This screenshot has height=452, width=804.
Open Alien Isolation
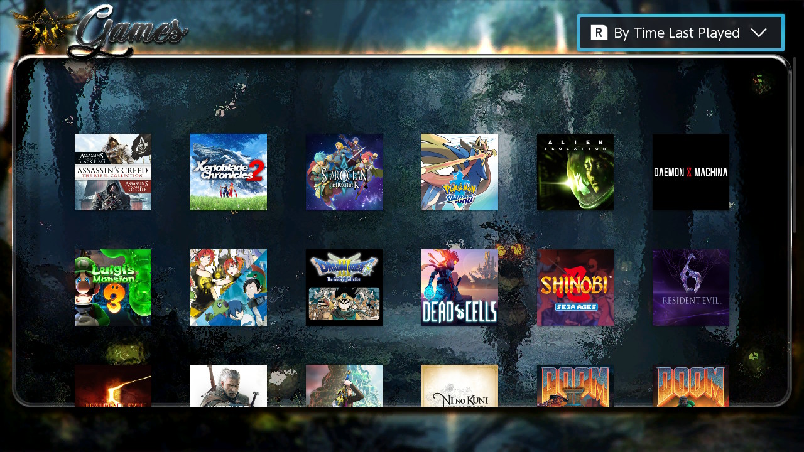575,172
